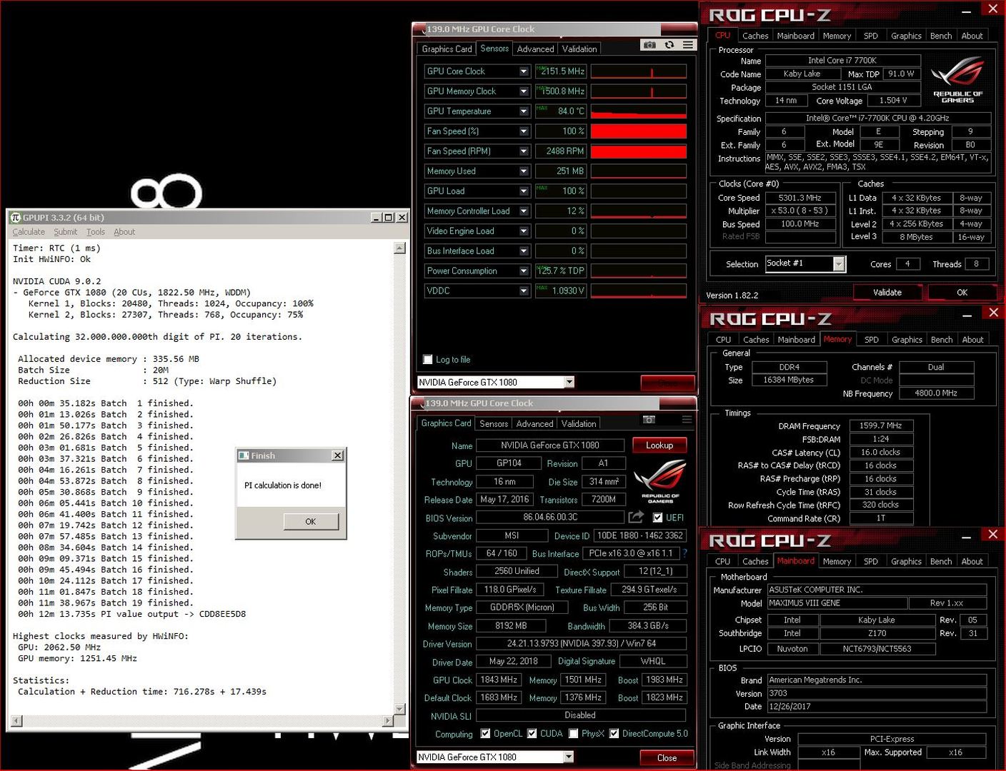
Task: Open the hamburger menu in GPU-Z Sensors window
Action: (x=687, y=44)
